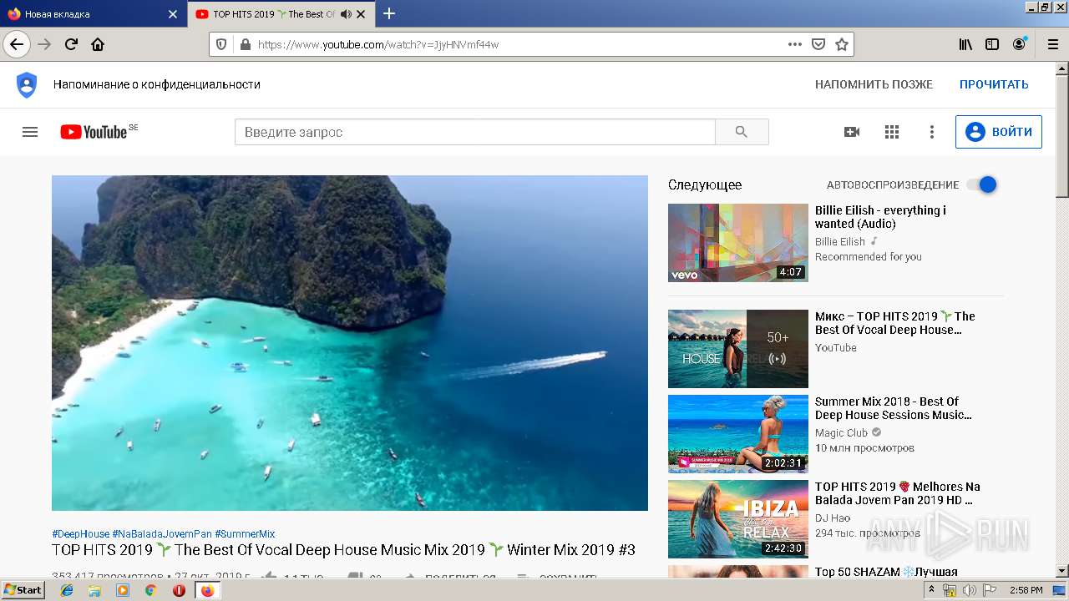Open Микс TOP HITS 2019 playlist thumbnail
Viewport: 1069px width, 601px height.
click(738, 349)
